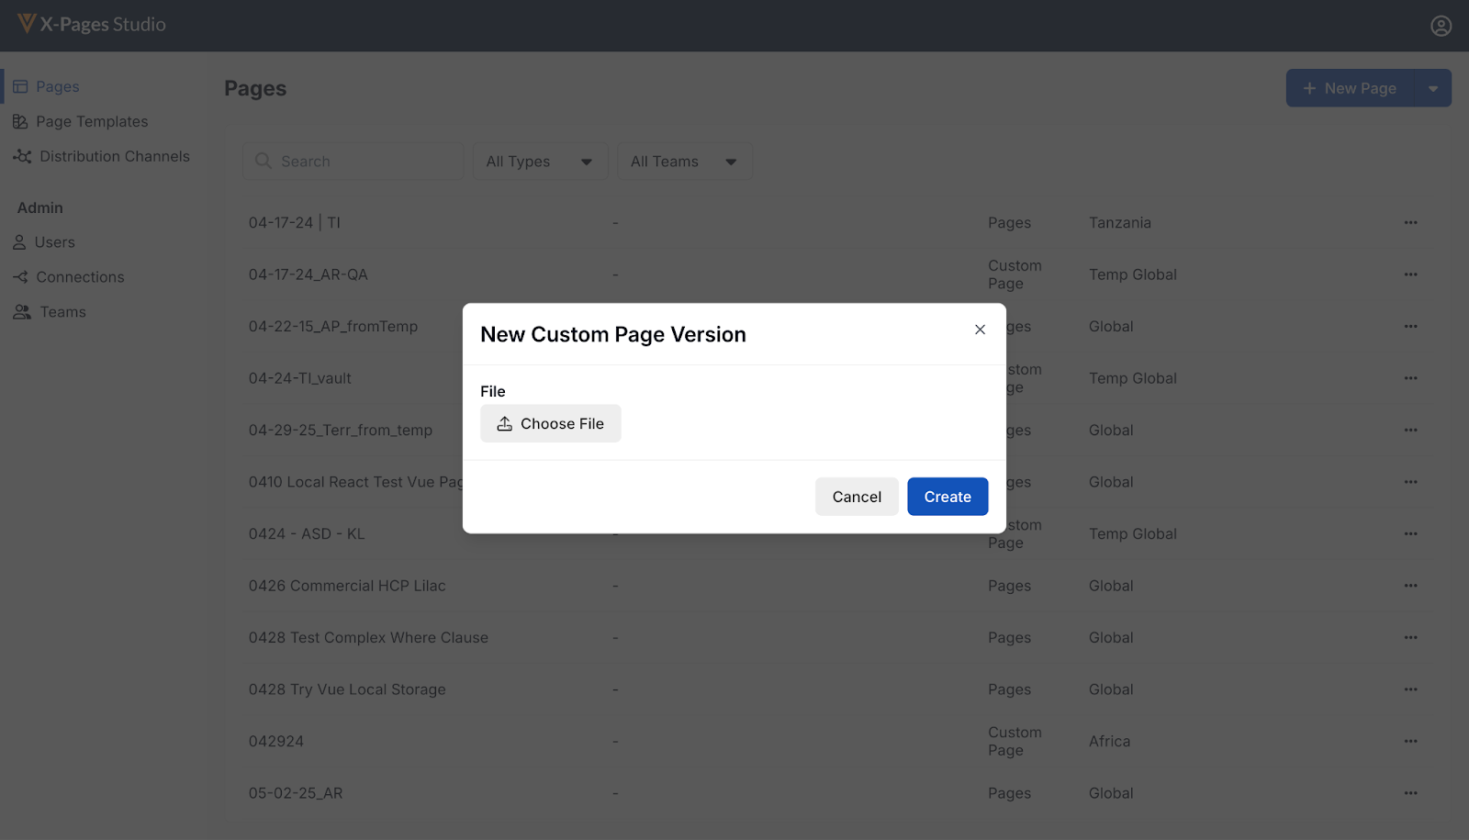Navigate to Connections admin page
Screen dimensions: 1469x840
(x=80, y=277)
